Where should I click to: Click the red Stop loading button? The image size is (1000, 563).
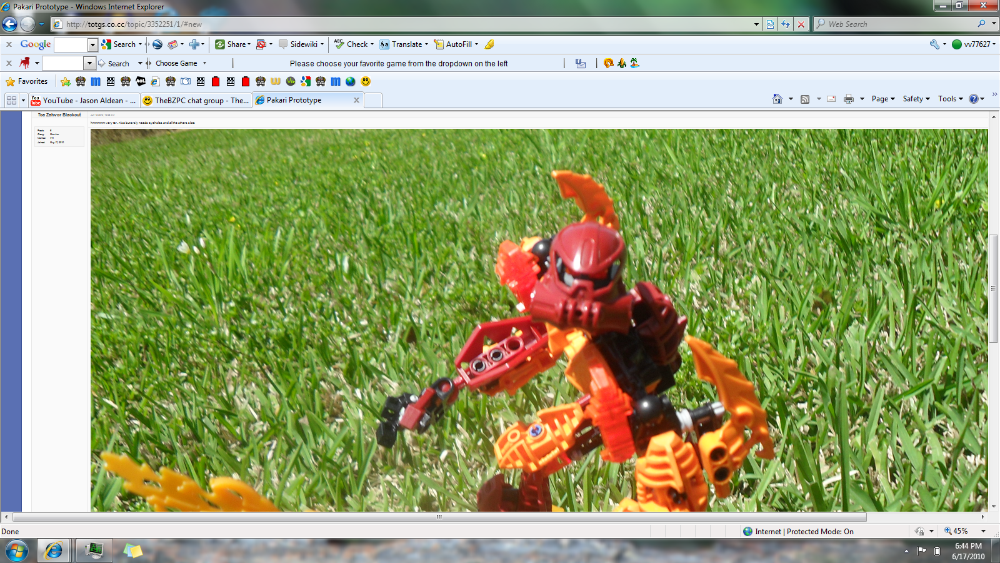click(x=801, y=24)
